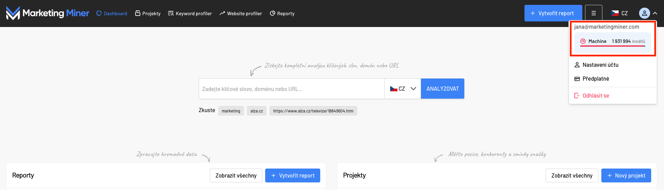
Task: Open Keyword profiler
Action: click(x=190, y=13)
